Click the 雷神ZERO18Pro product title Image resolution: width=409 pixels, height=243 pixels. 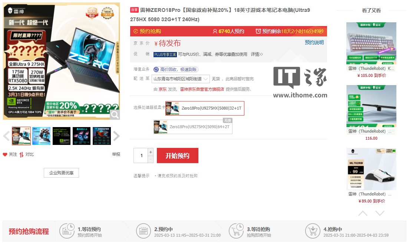click(220, 14)
